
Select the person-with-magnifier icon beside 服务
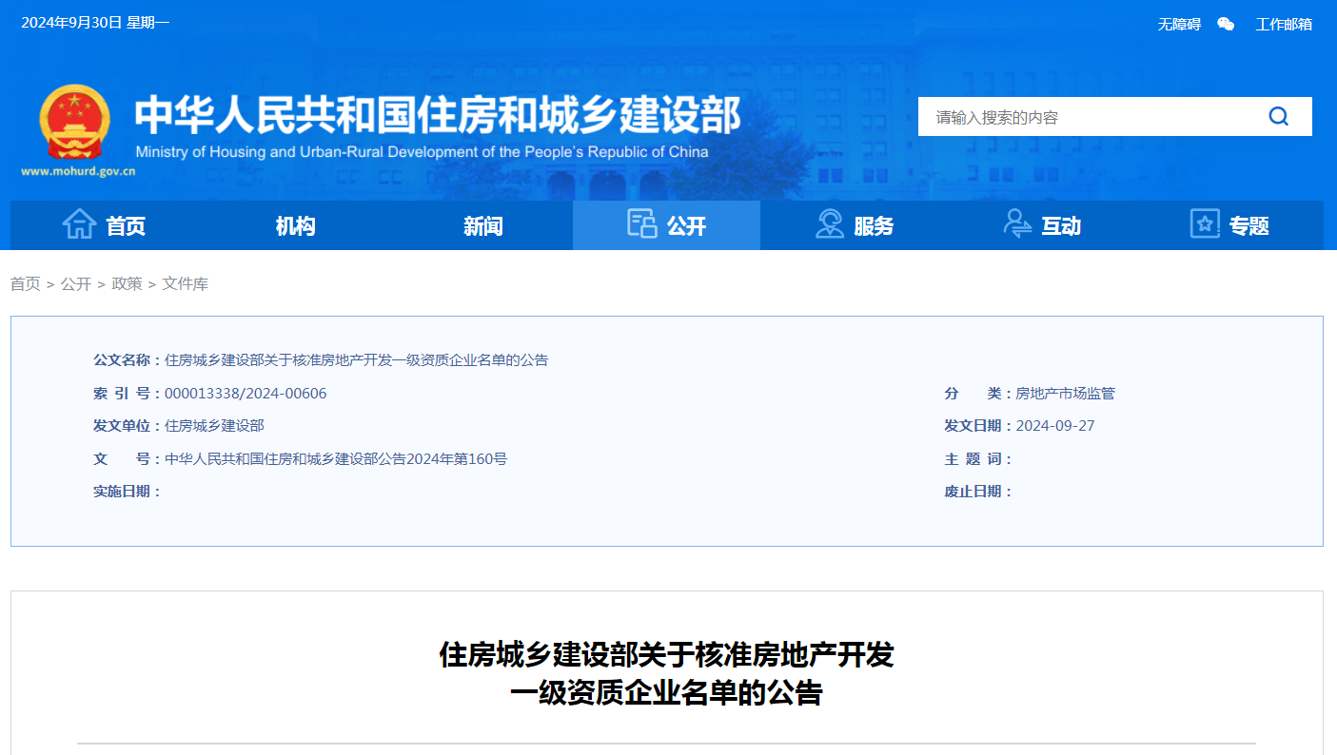830,224
